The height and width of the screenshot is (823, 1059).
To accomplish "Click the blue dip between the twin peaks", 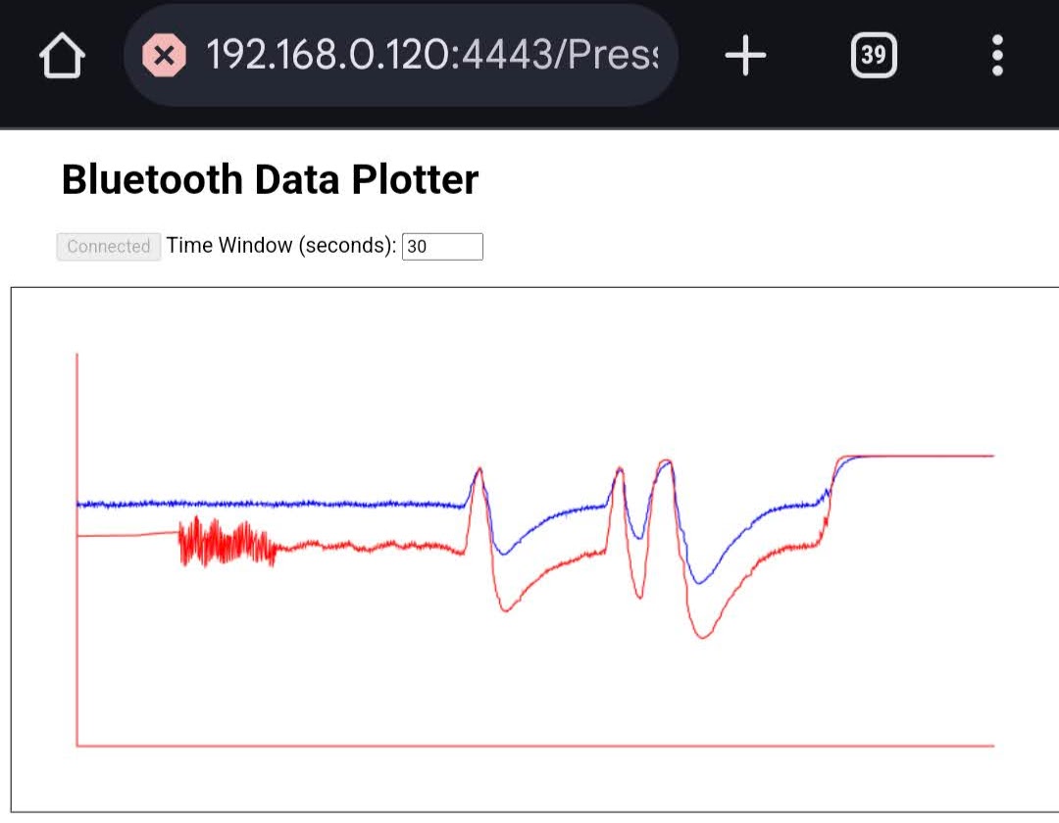I will pos(639,537).
